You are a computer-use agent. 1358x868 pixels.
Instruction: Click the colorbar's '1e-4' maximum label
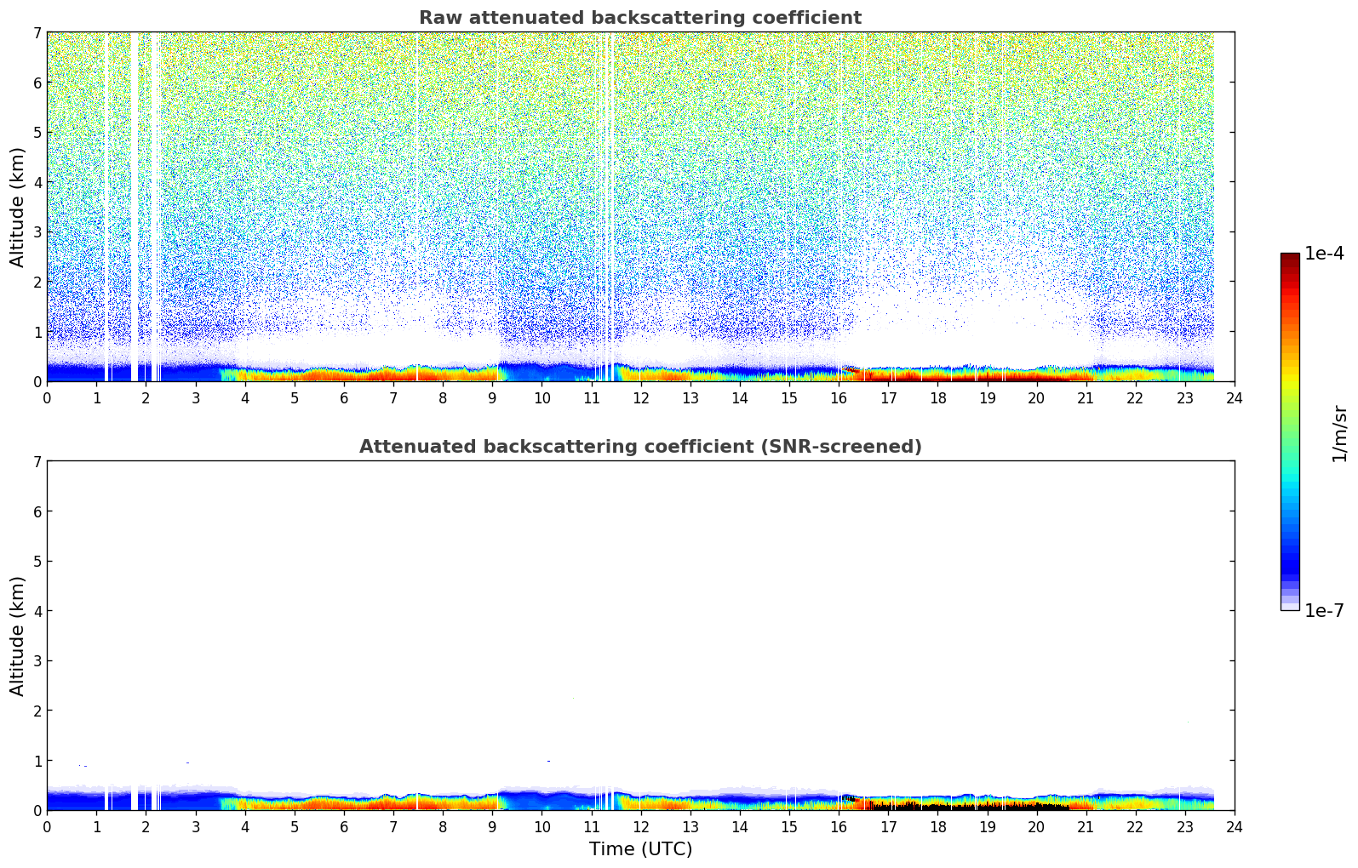point(1324,254)
